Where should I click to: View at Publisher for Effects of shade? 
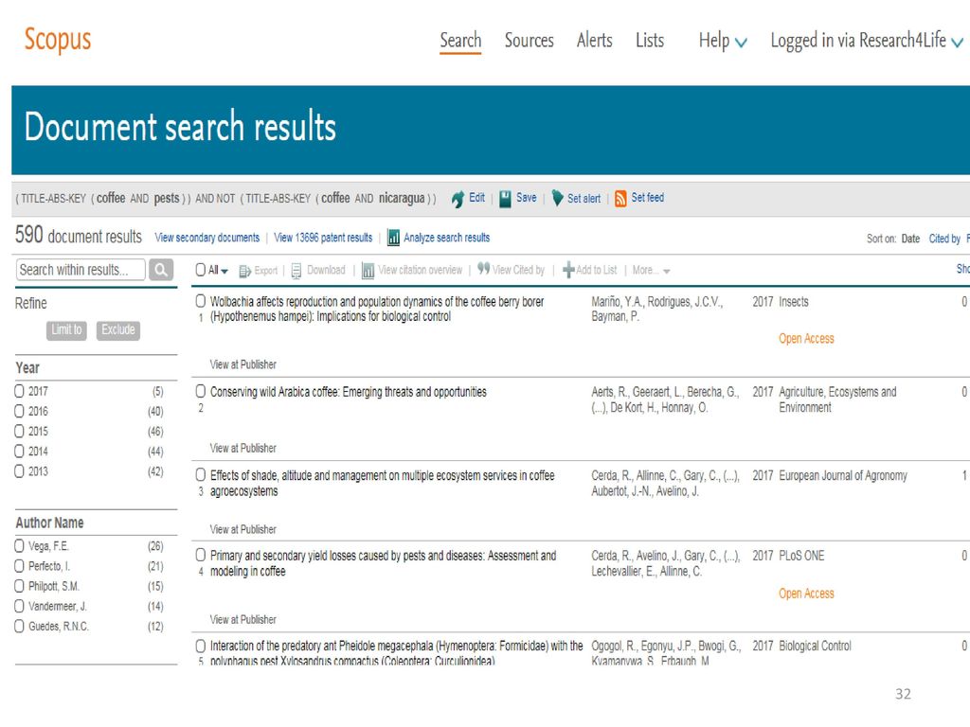point(243,530)
